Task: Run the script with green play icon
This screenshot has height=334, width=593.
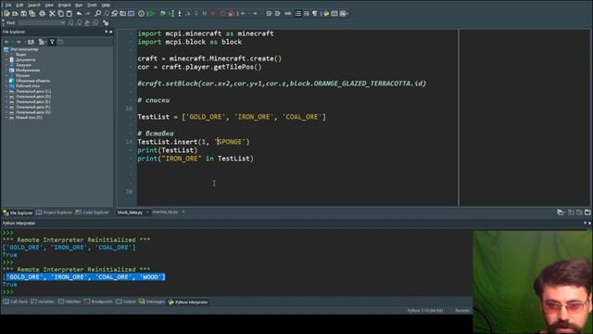Action: (x=152, y=14)
